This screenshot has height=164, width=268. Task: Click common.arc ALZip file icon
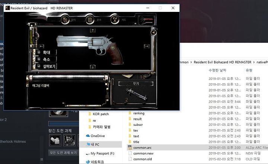coord(130,147)
